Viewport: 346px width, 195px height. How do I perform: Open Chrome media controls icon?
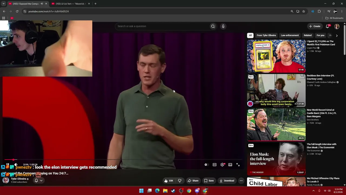point(329,11)
